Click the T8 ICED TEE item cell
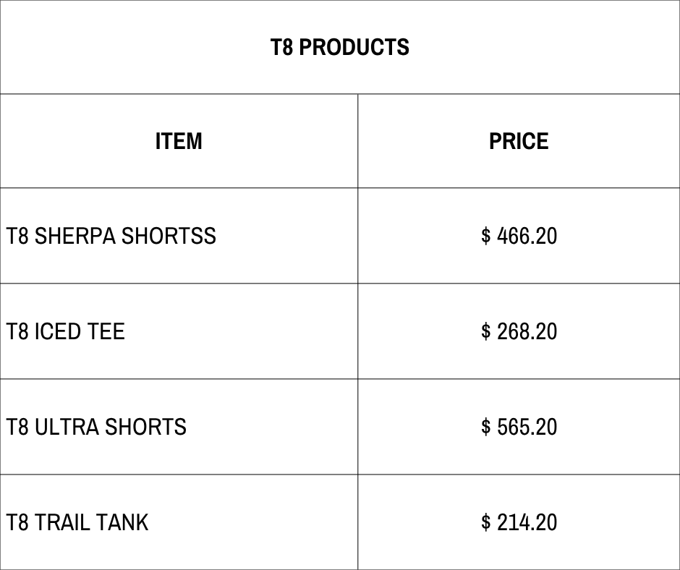The height and width of the screenshot is (570, 680). click(179, 331)
